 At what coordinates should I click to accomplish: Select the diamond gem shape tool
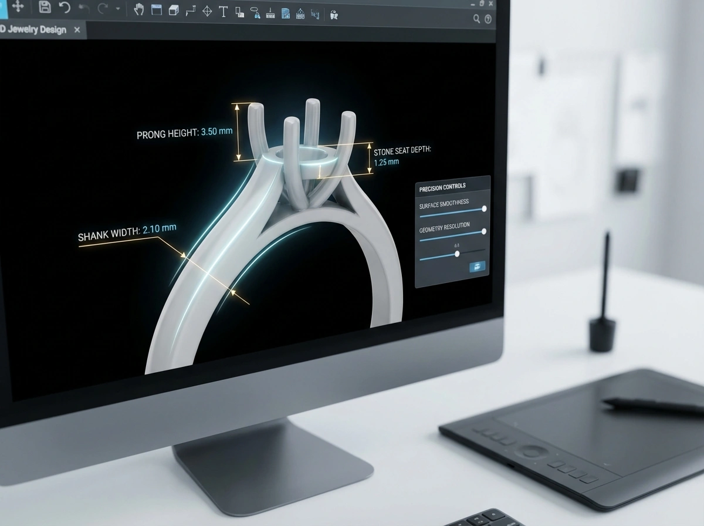click(x=207, y=11)
